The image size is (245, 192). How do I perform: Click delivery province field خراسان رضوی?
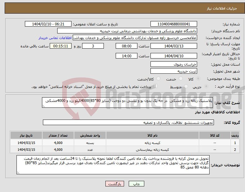click(173, 64)
